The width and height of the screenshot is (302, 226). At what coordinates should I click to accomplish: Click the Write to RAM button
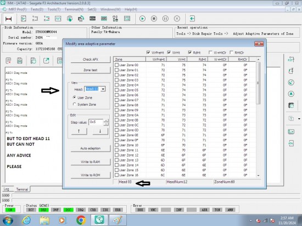pyautogui.click(x=91, y=162)
